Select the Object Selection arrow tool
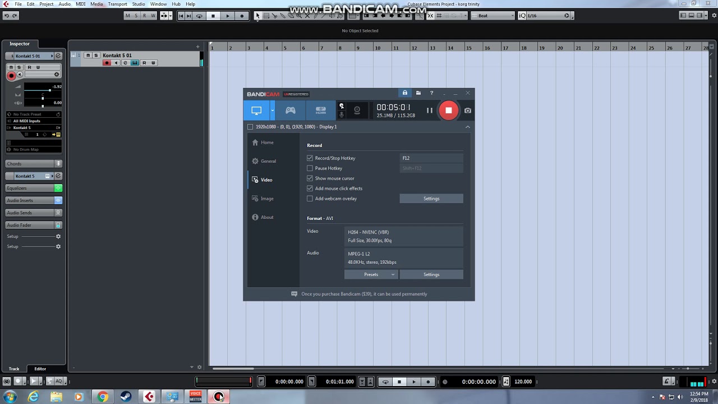Image resolution: width=718 pixels, height=404 pixels. pyautogui.click(x=257, y=16)
